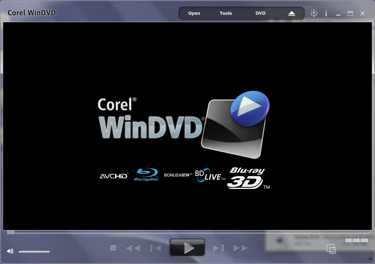Click the 00:00:00 time display
This screenshot has width=375, height=264.
click(x=357, y=240)
